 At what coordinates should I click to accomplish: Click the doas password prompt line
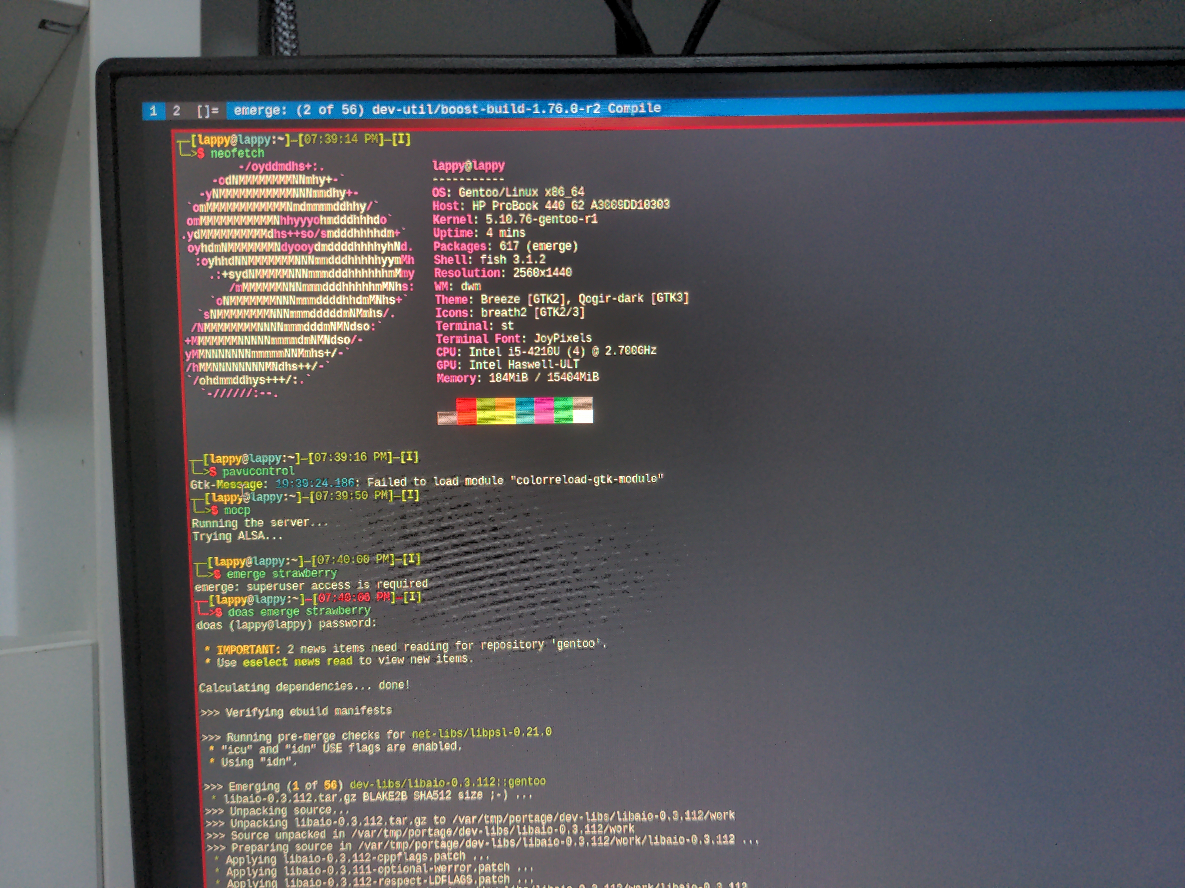[286, 624]
